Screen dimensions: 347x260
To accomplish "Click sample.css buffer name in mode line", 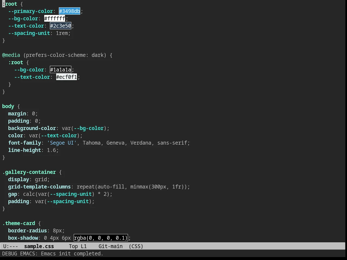I will pos(39,246).
